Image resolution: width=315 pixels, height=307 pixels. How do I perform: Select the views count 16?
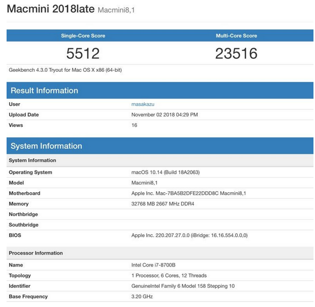[x=134, y=125]
